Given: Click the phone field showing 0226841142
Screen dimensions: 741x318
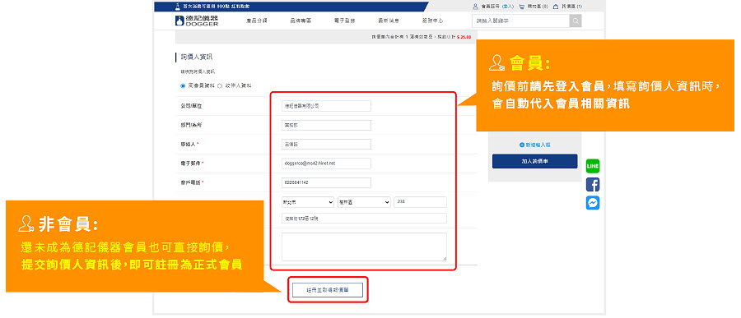Looking at the screenshot, I should pyautogui.click(x=326, y=182).
